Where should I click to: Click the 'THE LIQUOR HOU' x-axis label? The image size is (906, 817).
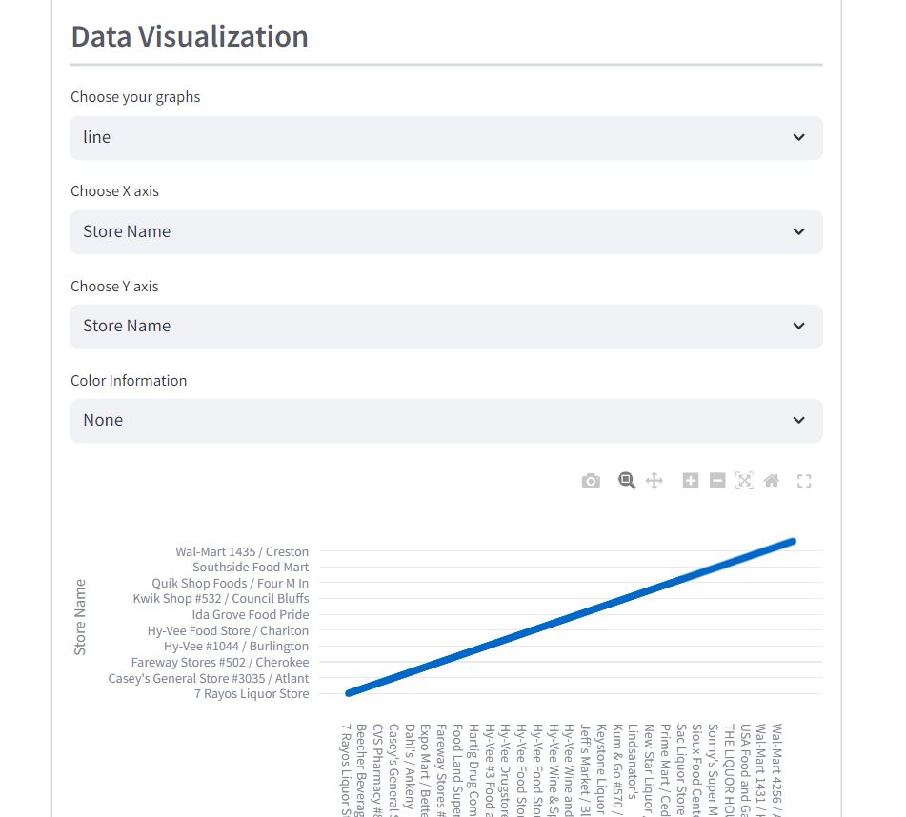pos(730,769)
